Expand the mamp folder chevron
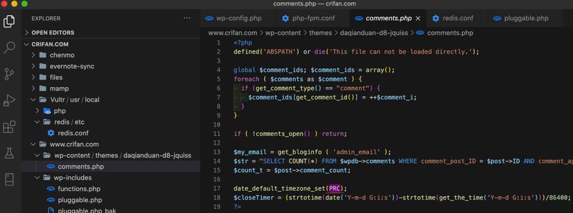The image size is (573, 213). (33, 88)
